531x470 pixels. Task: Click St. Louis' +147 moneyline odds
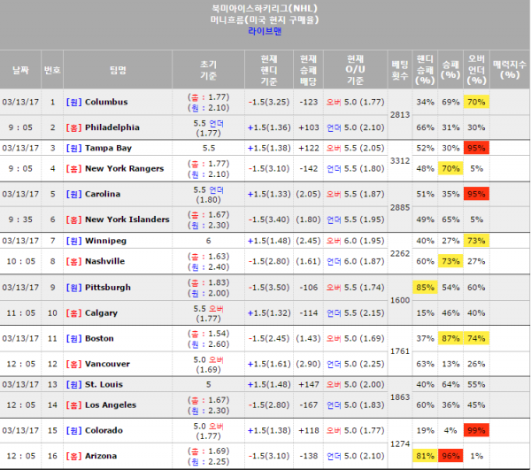pos(309,385)
